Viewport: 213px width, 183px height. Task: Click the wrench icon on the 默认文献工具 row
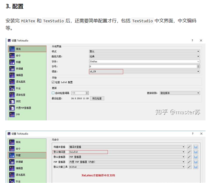189,167
